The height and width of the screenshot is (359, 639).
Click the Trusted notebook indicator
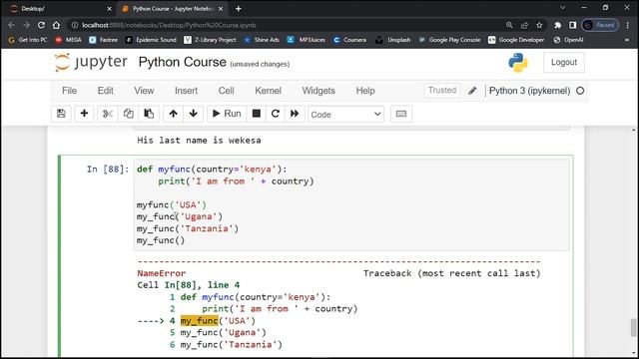(442, 91)
